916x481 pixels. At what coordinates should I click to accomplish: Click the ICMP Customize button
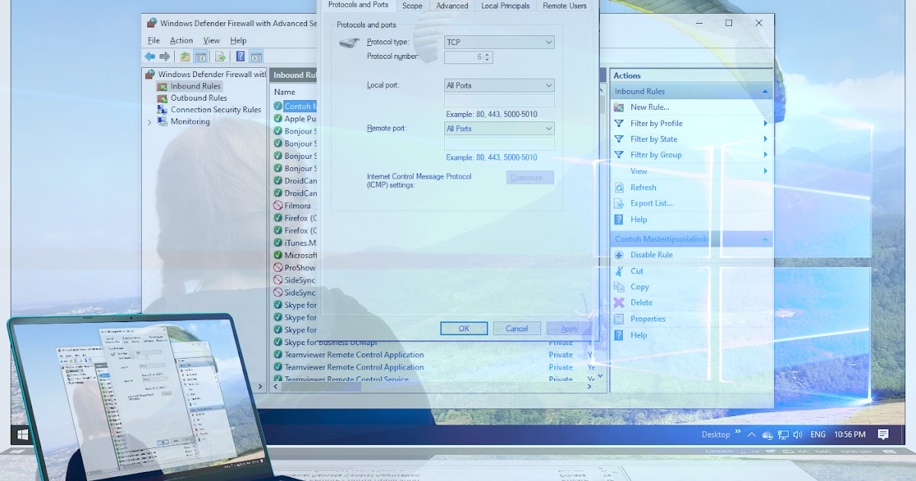pos(530,178)
